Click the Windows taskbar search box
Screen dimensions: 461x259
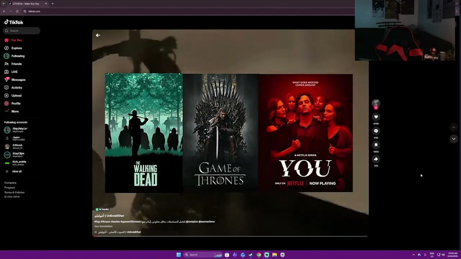(203, 255)
